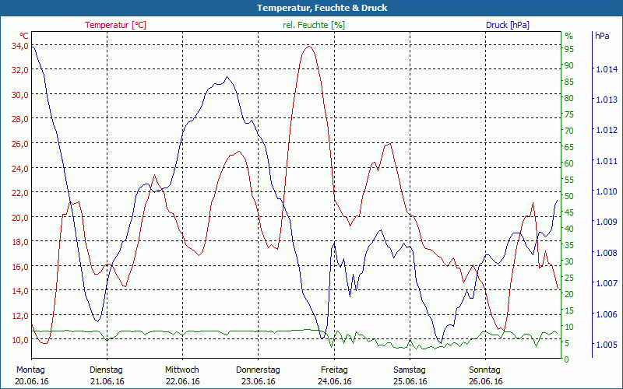Click the date 20.06.16 on time axis
The width and height of the screenshot is (623, 389).
pos(31,381)
